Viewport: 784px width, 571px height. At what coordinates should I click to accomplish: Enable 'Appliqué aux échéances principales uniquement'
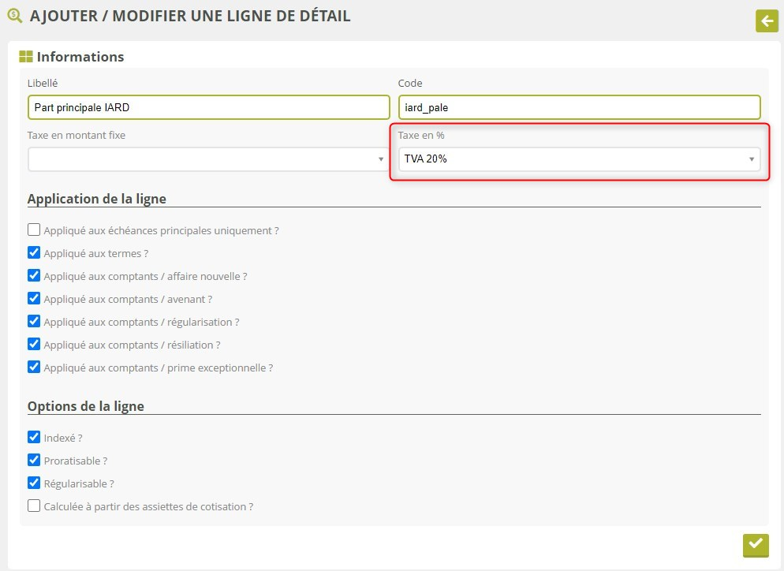[34, 230]
